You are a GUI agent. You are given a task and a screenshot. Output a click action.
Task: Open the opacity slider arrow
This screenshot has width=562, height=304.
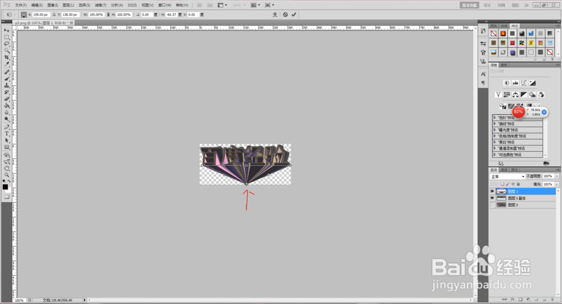(x=557, y=176)
